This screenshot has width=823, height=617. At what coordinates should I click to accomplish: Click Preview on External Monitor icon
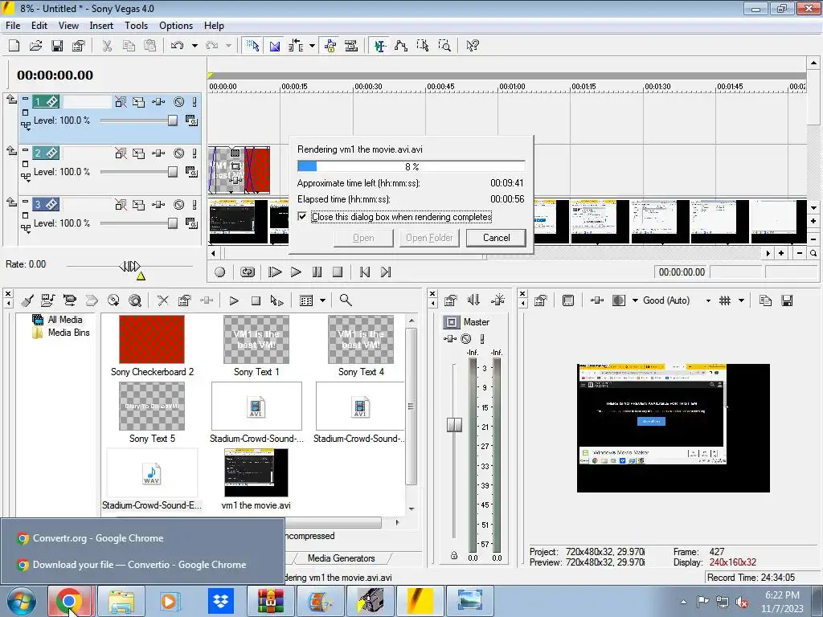tap(568, 300)
